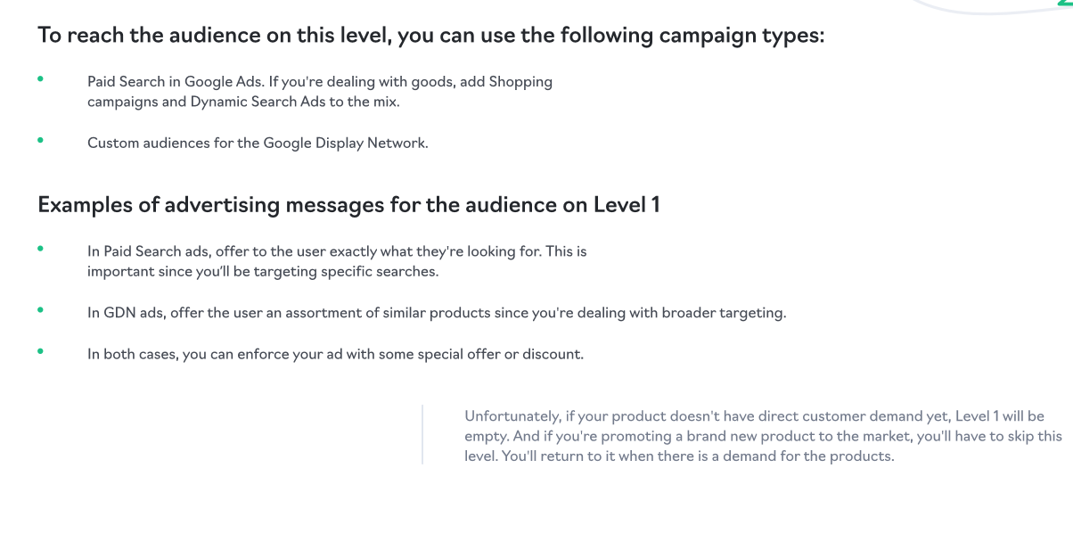Click the phrase Dynamic Search Ads to the mix
This screenshot has height=542, width=1073.
294,102
